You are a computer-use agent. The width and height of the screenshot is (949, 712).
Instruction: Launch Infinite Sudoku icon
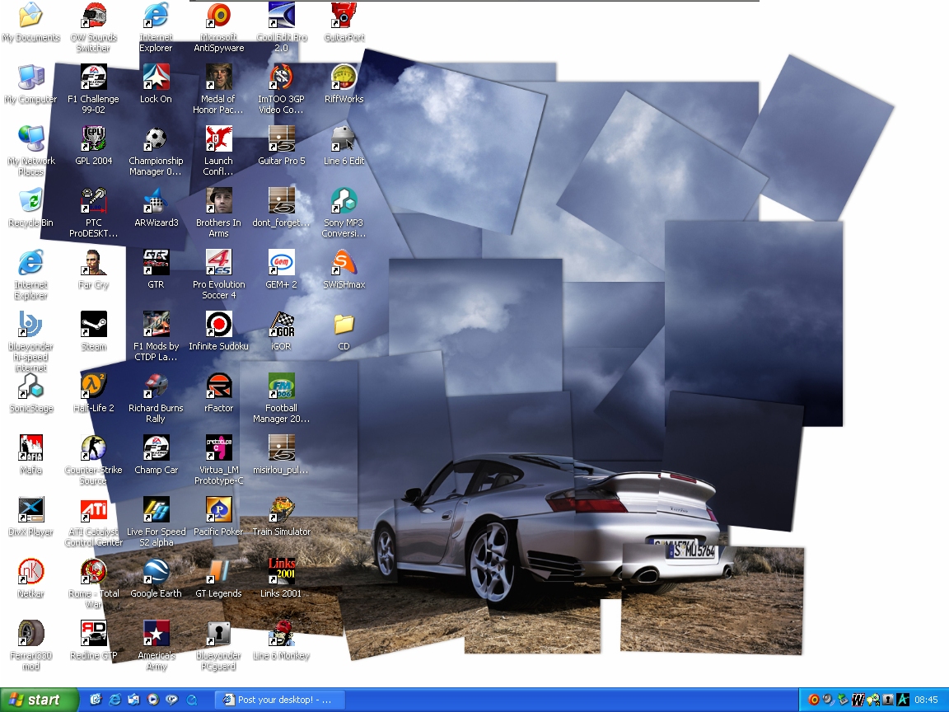(x=218, y=324)
